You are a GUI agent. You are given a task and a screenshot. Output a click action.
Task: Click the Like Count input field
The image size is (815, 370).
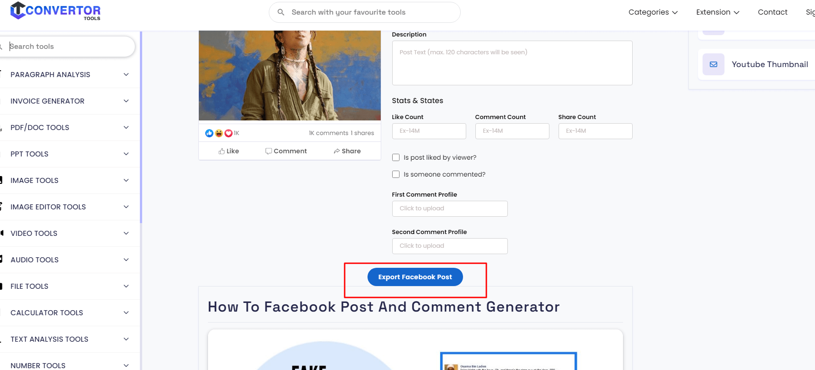click(429, 131)
